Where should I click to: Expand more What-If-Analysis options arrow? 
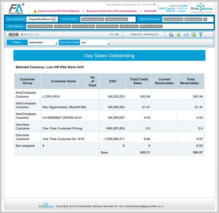point(205,19)
